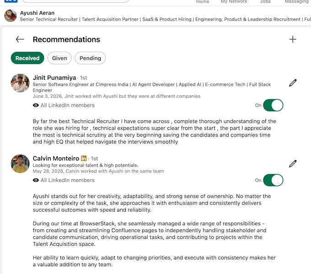Click Calvin Monteiro's profile picture

(20, 164)
